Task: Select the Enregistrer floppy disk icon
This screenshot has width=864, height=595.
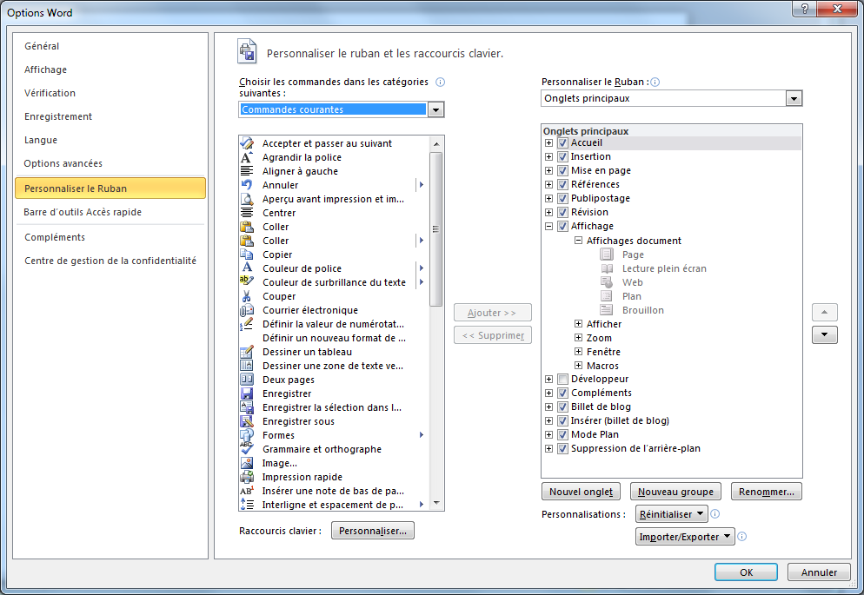Action: [247, 393]
